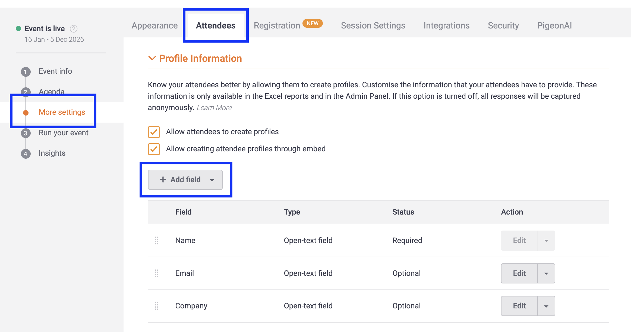Open the dropdown arrow beside Email Edit

tap(546, 273)
